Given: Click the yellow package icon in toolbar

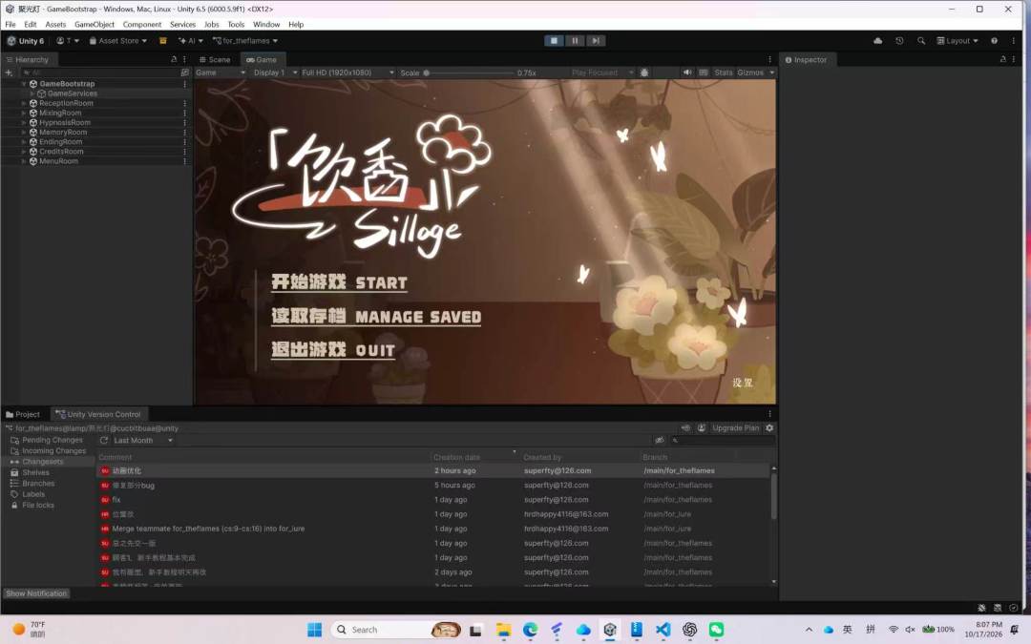Looking at the screenshot, I should [163, 41].
